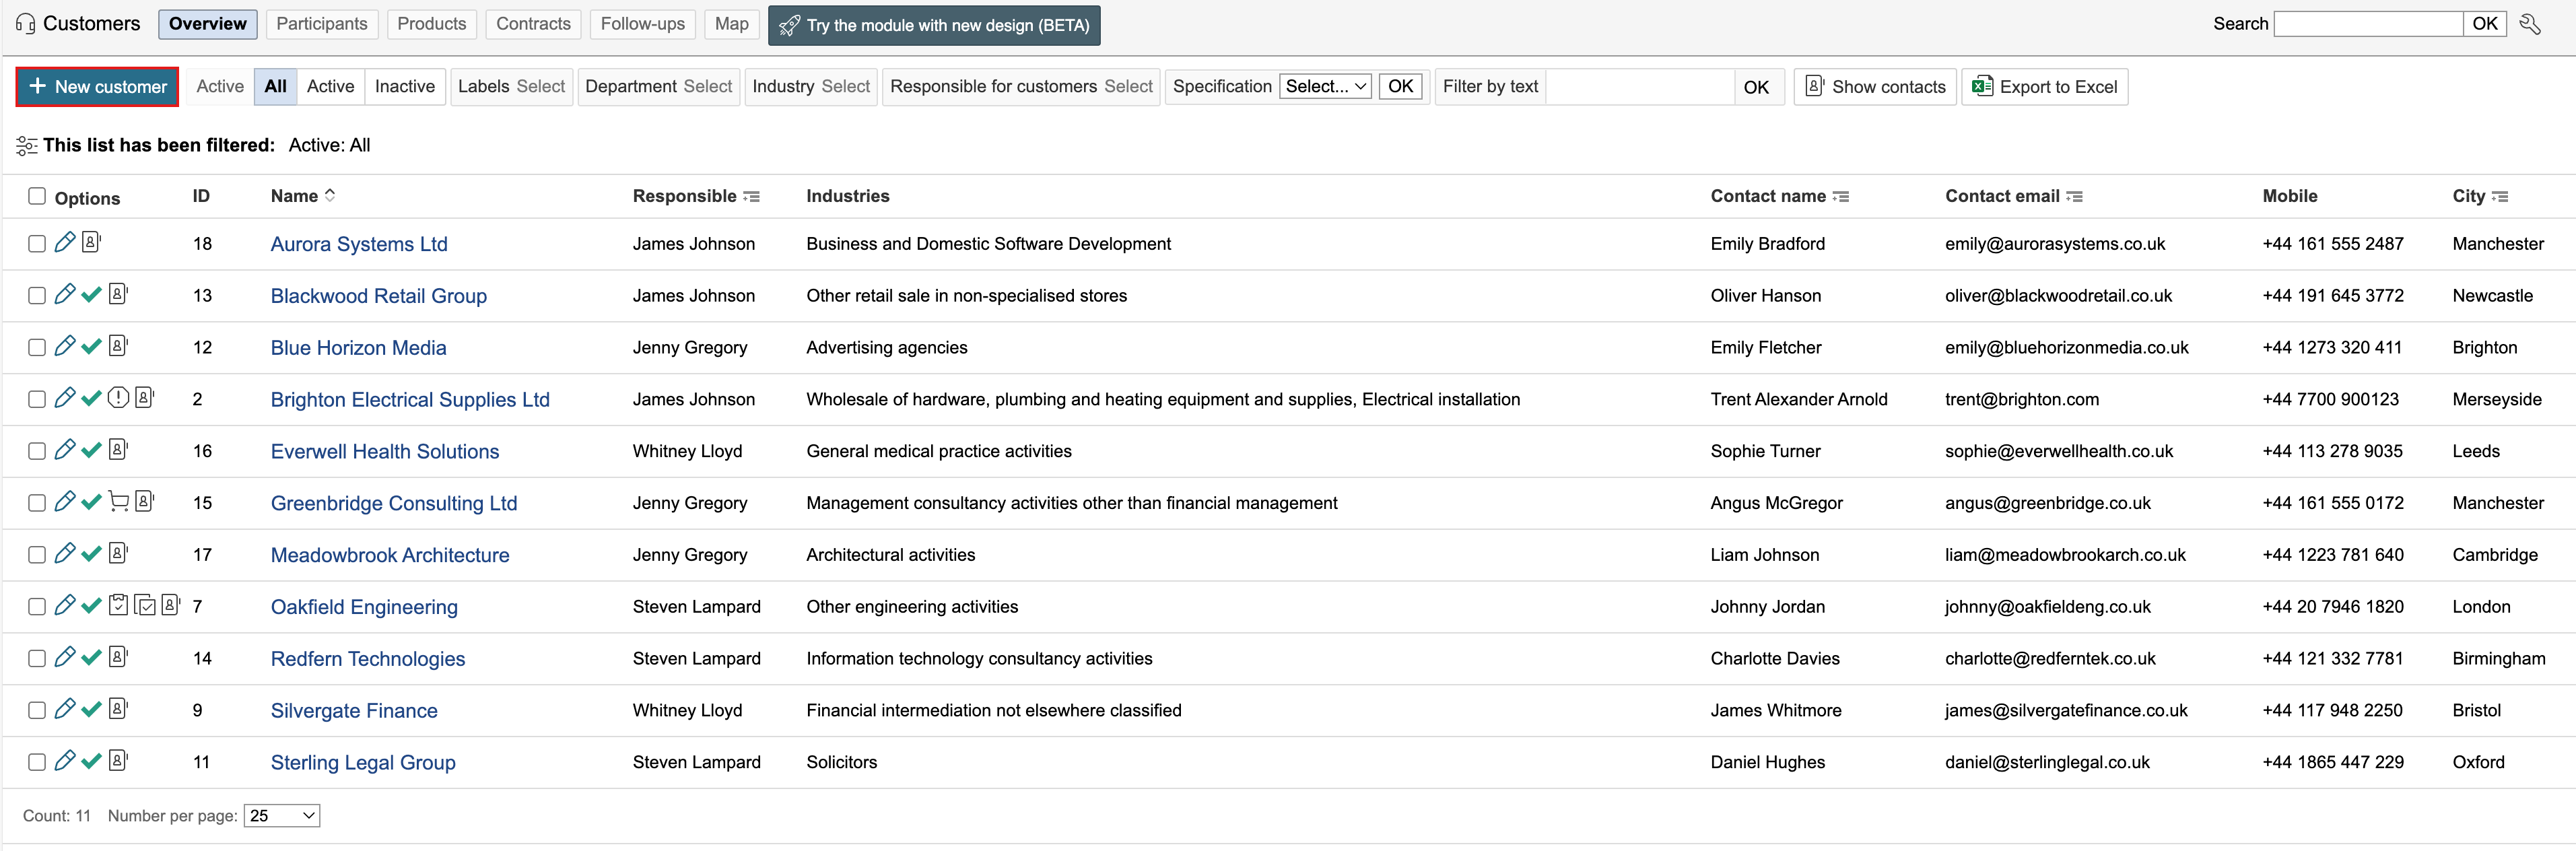
Task: Open the contact card icon for Blue Horizon Media
Action: (118, 346)
